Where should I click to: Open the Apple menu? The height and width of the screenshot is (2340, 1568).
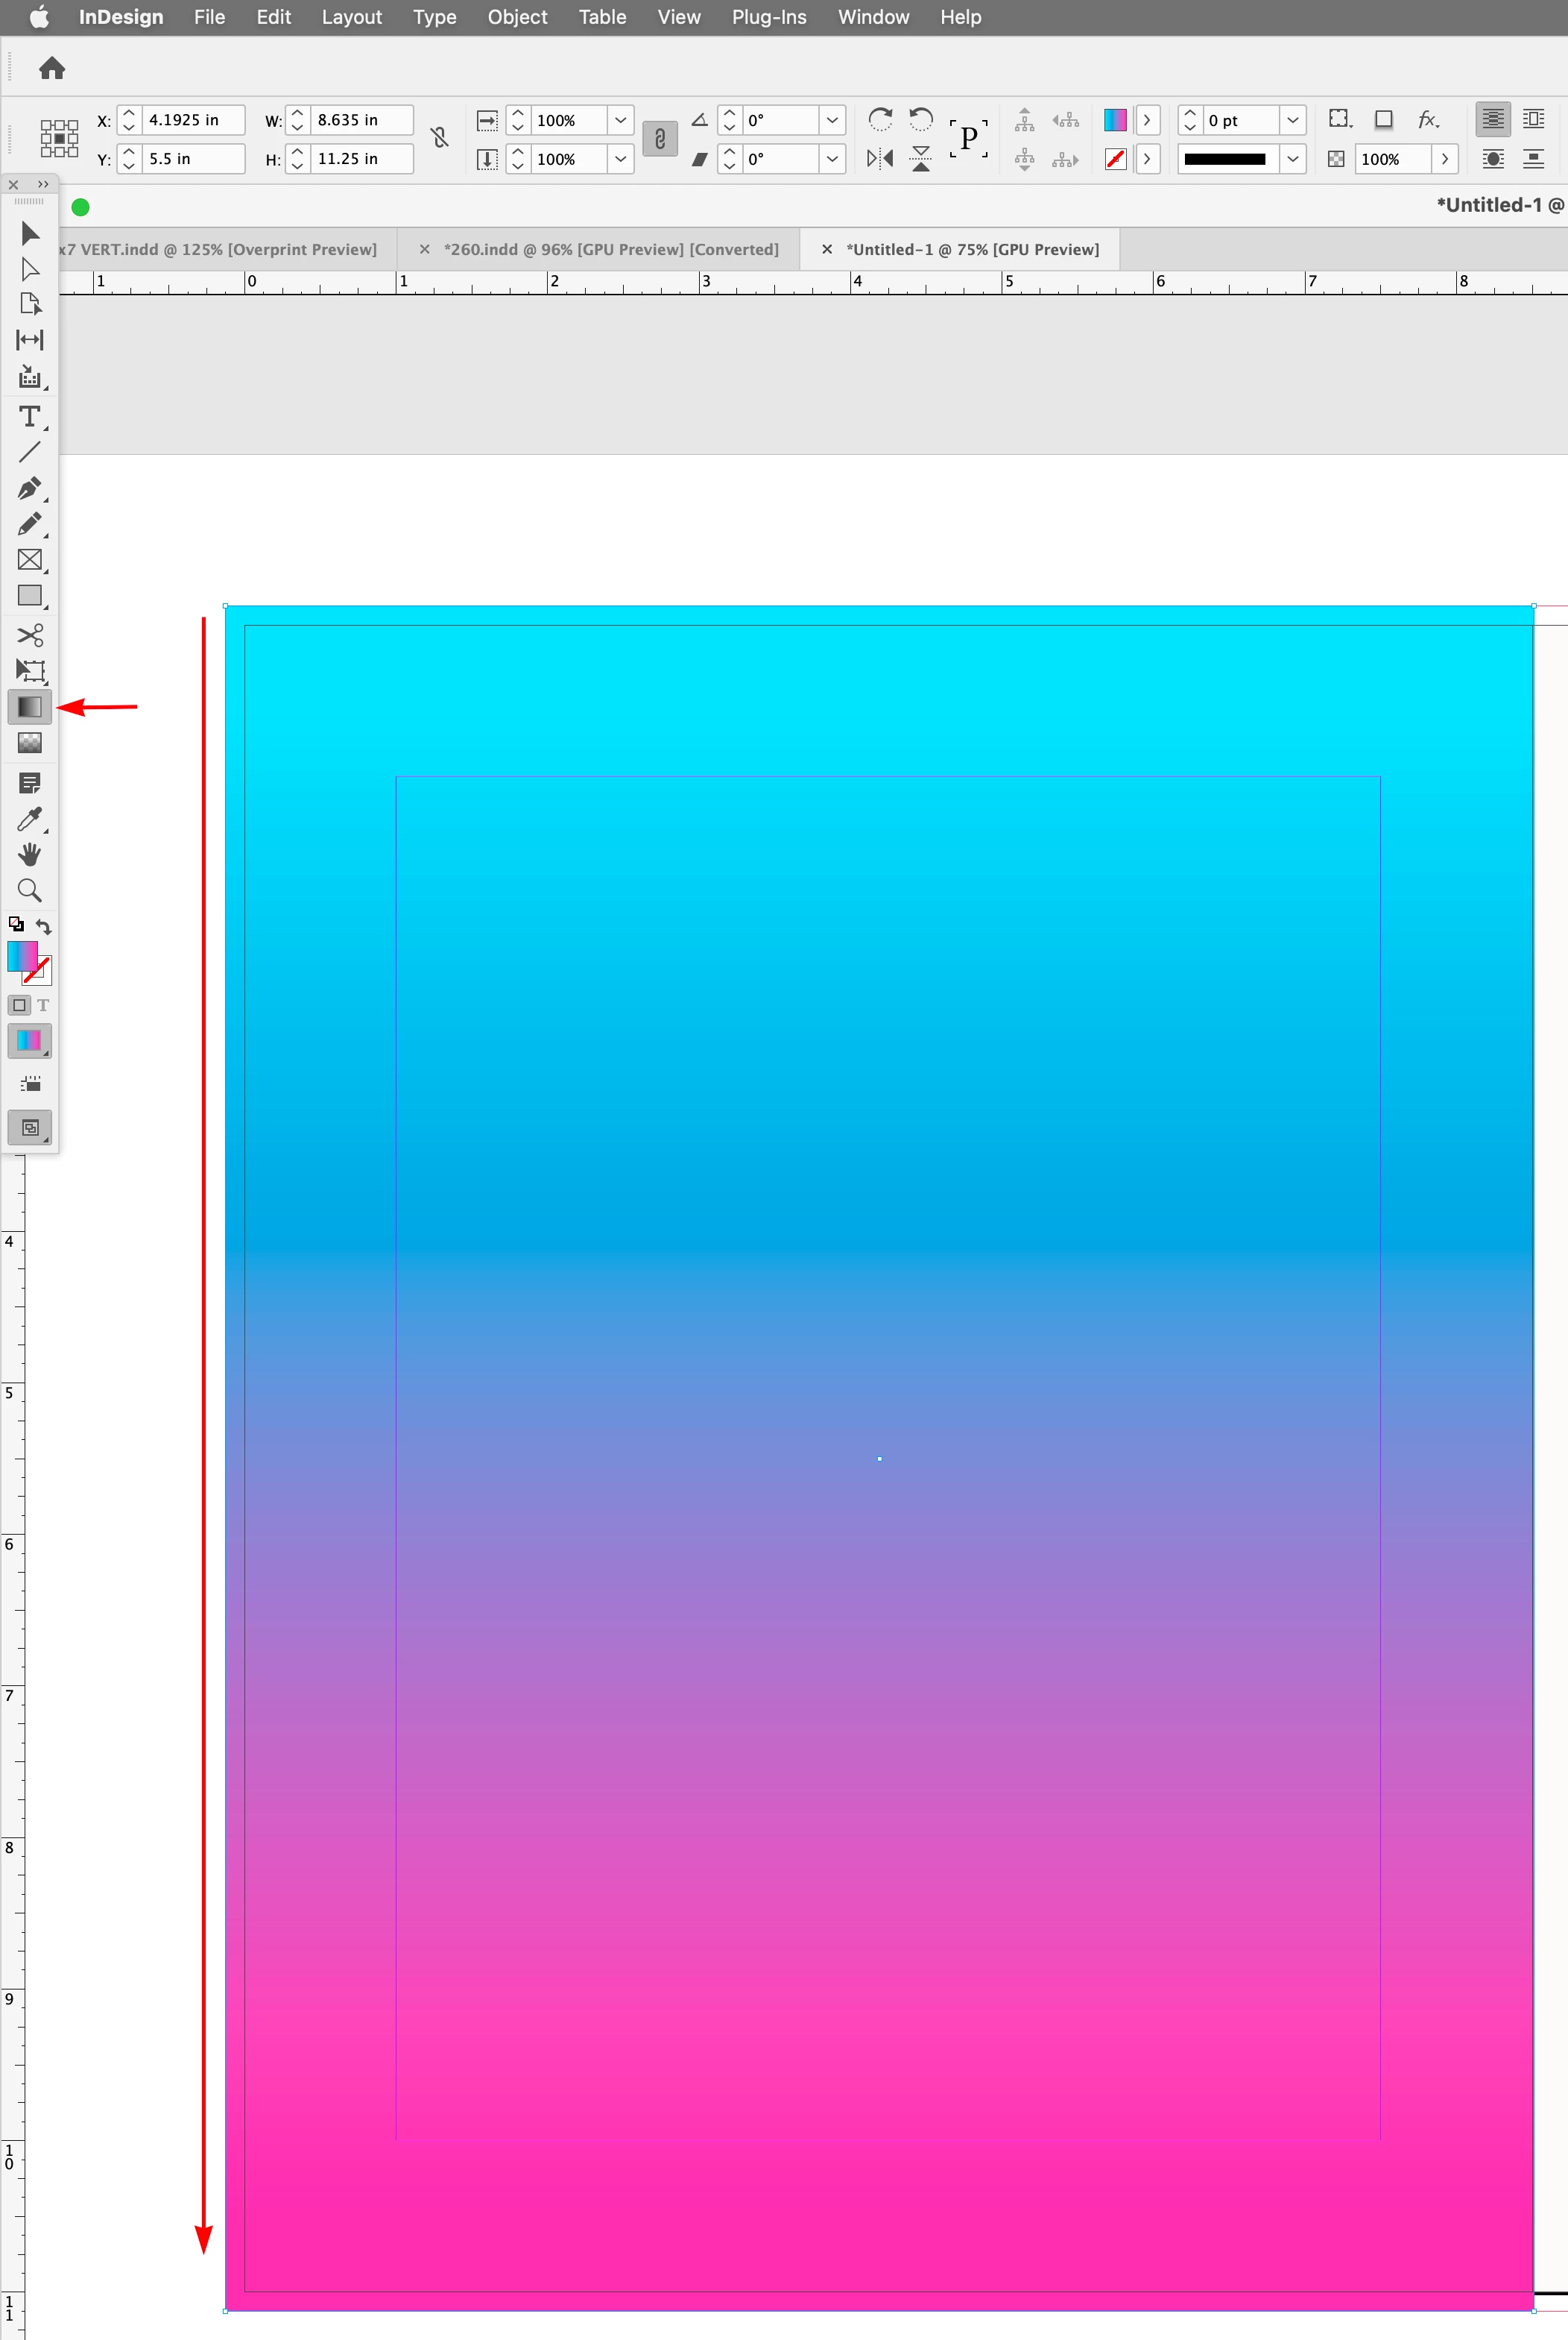pyautogui.click(x=39, y=17)
